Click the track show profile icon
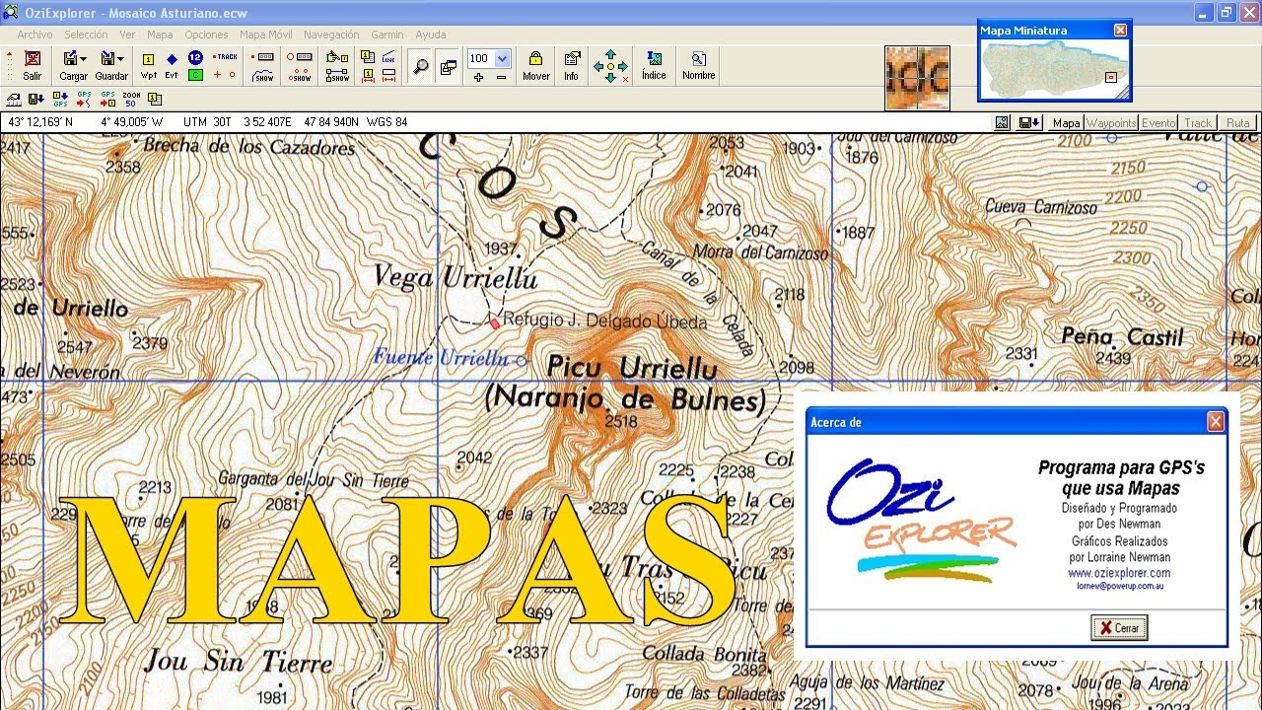 tap(263, 75)
